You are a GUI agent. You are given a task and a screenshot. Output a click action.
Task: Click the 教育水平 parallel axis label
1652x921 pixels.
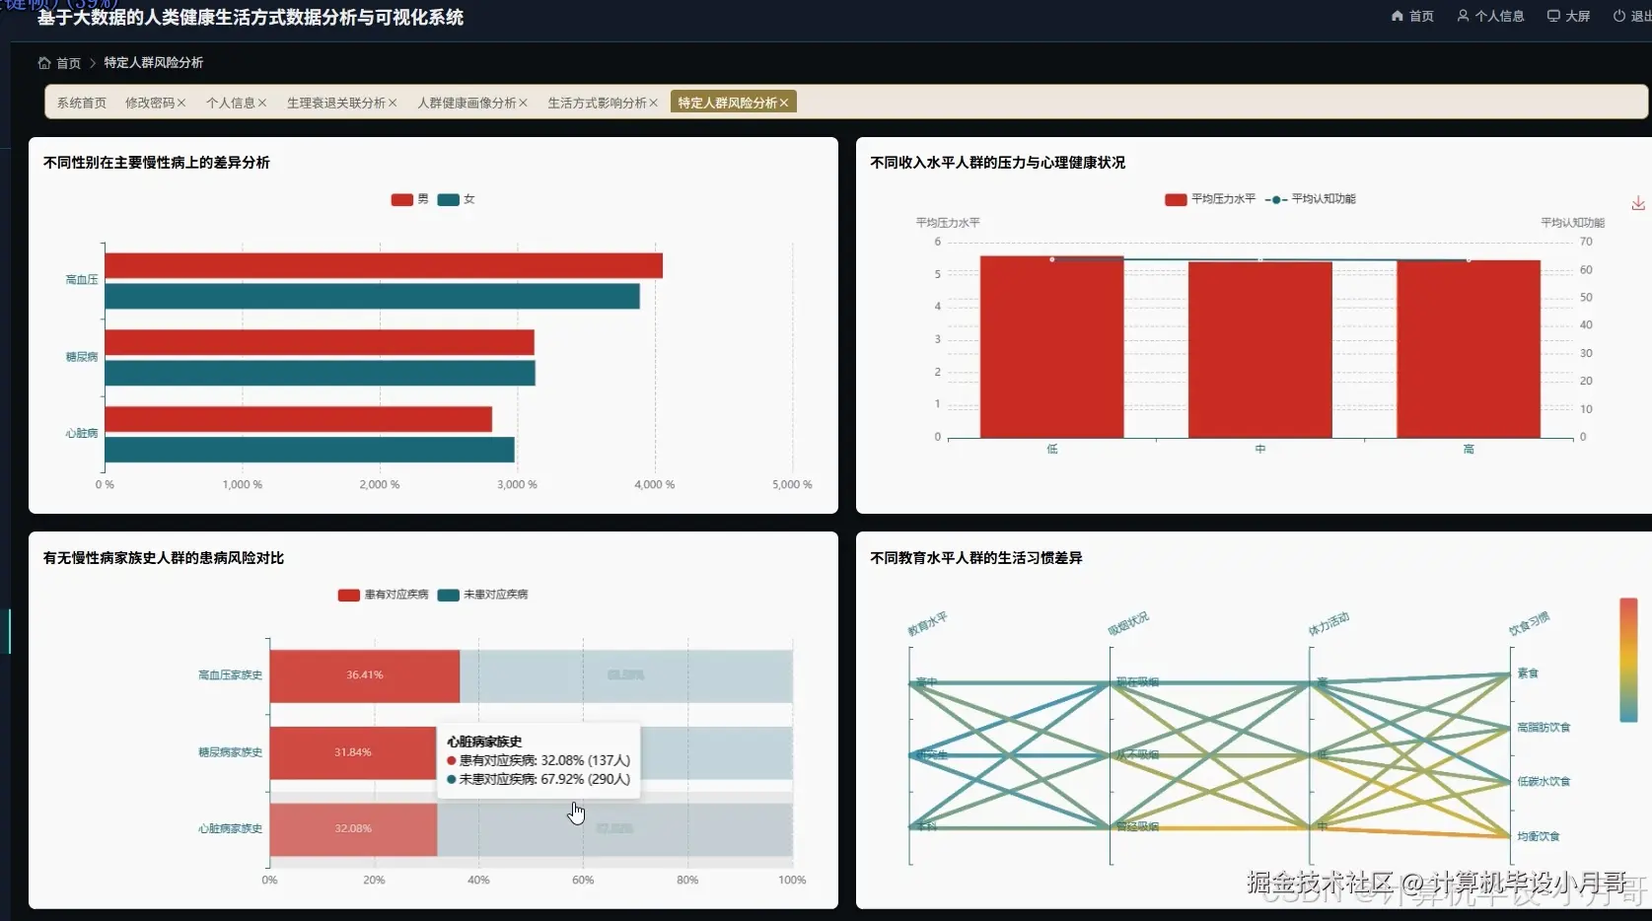pyautogui.click(x=927, y=624)
